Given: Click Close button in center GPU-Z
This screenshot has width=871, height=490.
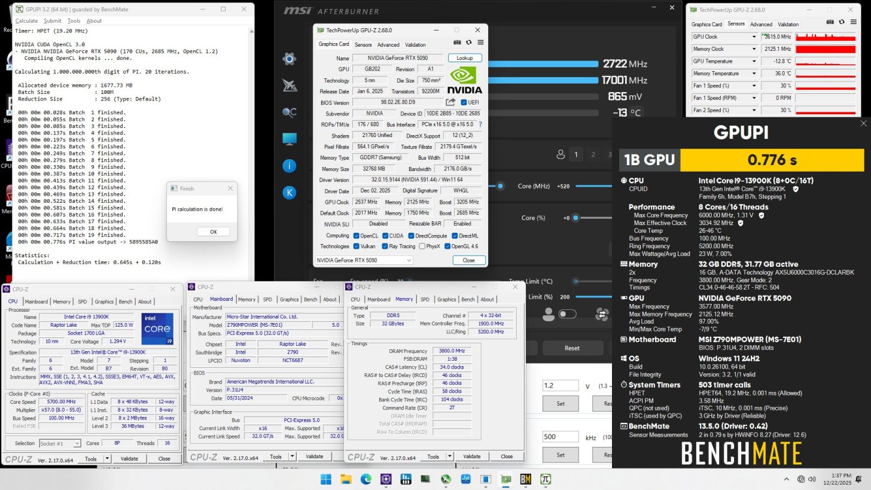Looking at the screenshot, I should 468,260.
